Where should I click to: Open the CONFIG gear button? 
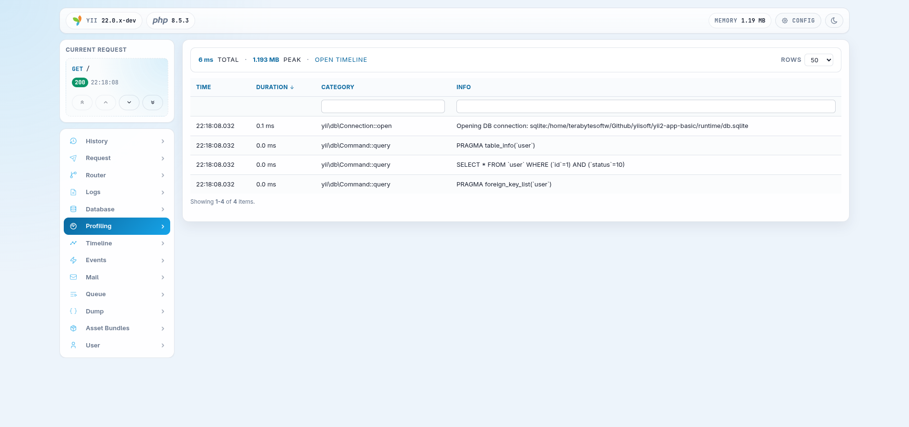click(x=798, y=21)
